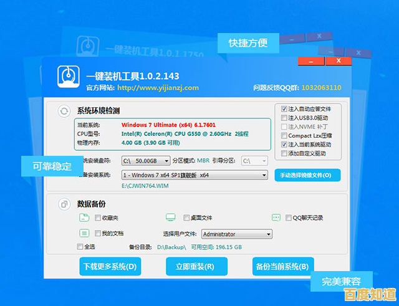Click the 4.00 GB (3.90 GB 可用) memory text
The height and width of the screenshot is (306, 399).
tap(151, 143)
